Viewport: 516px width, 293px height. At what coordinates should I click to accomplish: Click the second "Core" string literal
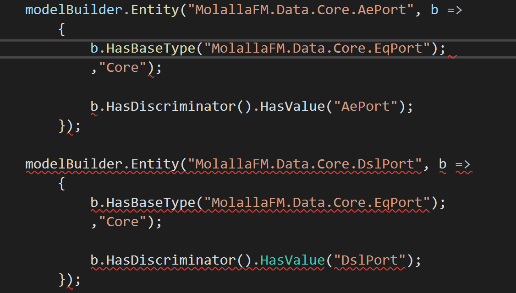point(124,221)
